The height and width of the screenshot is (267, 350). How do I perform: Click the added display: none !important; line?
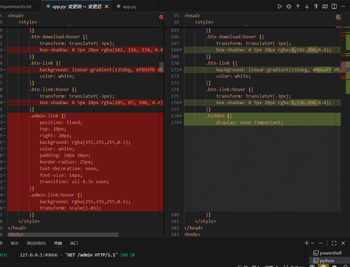click(x=249, y=122)
